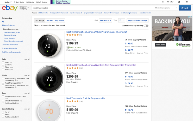Expand Bundle Listing with see all

click(27, 109)
